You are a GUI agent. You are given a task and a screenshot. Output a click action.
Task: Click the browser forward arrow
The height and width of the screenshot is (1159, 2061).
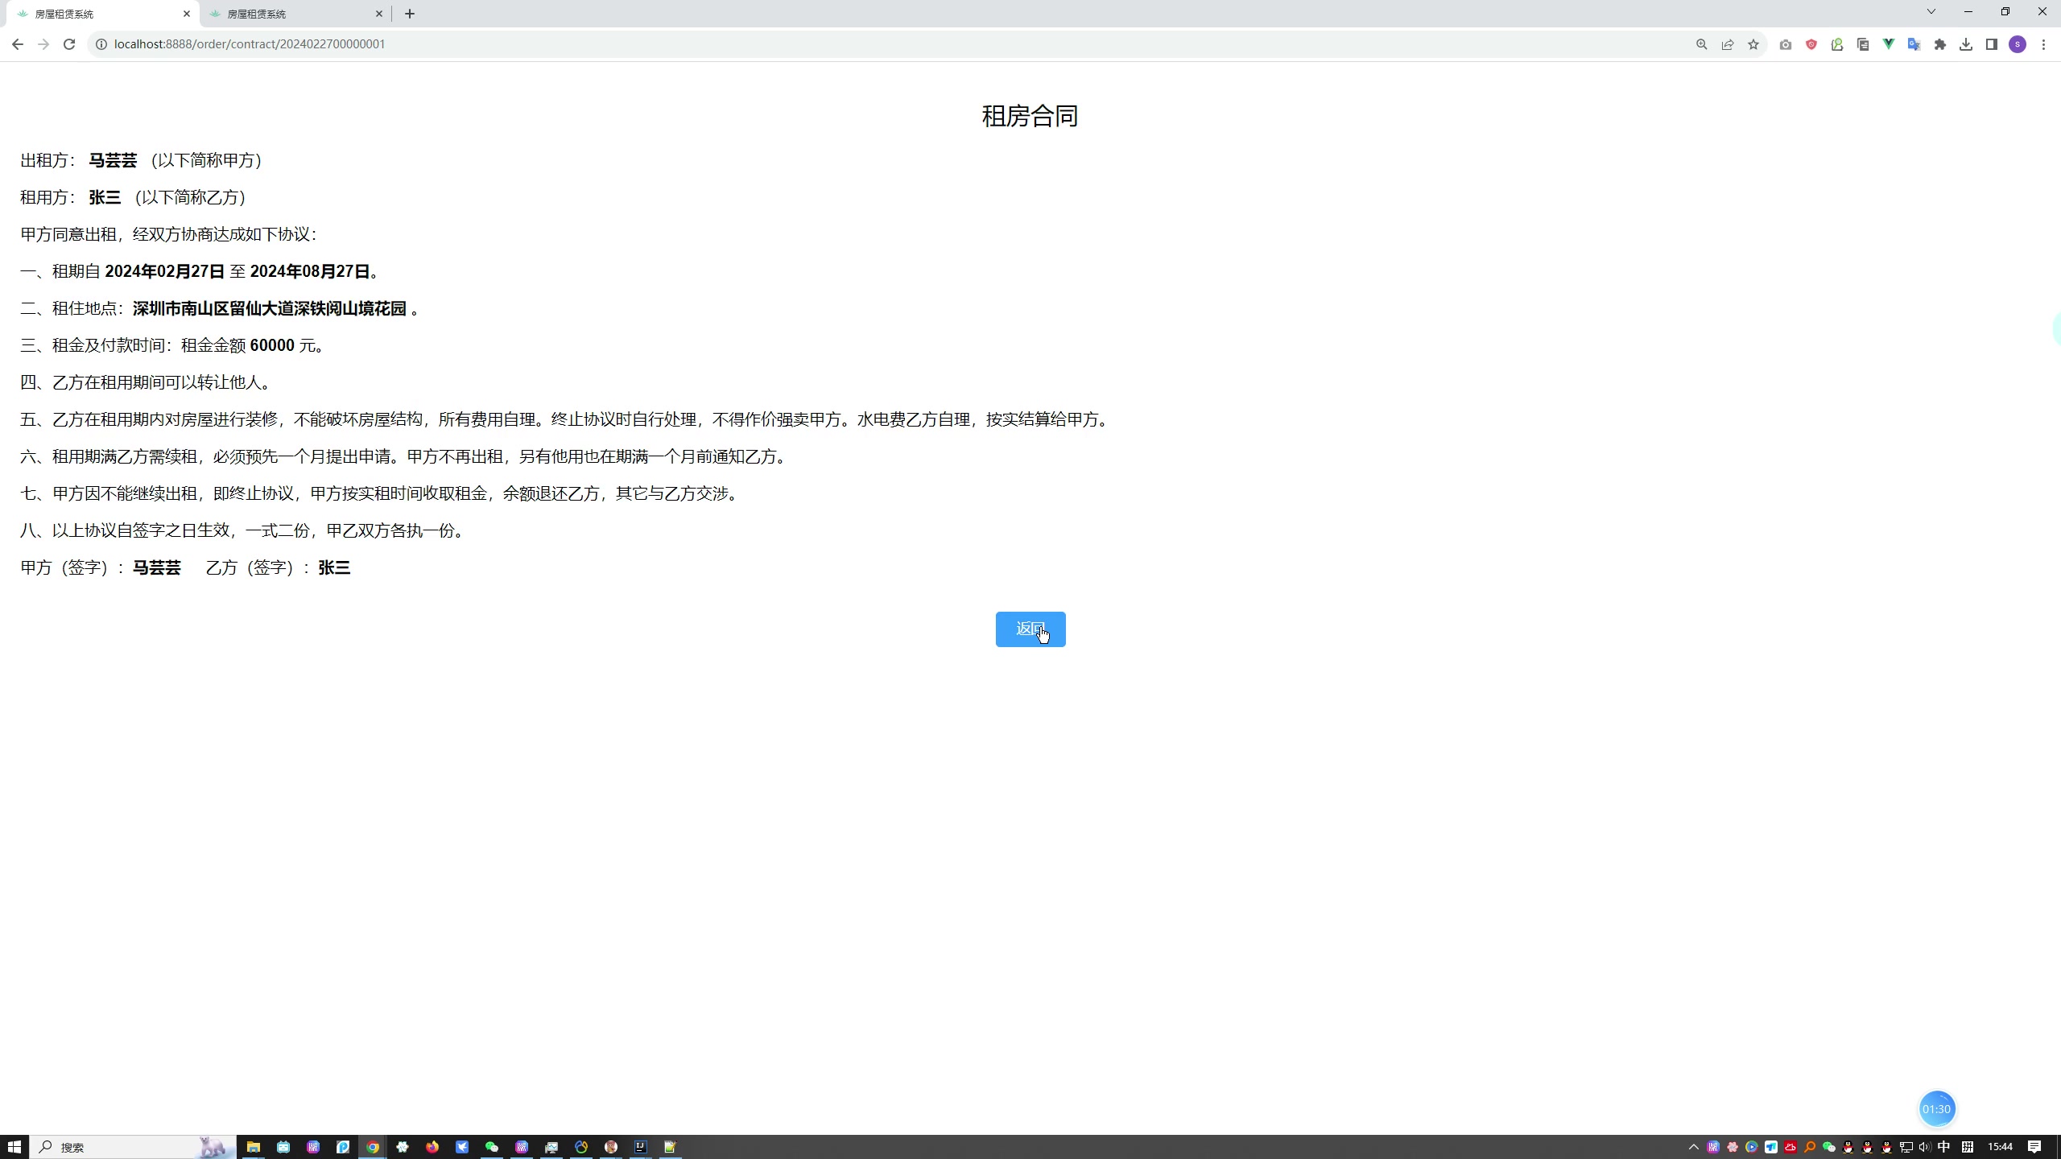43,44
